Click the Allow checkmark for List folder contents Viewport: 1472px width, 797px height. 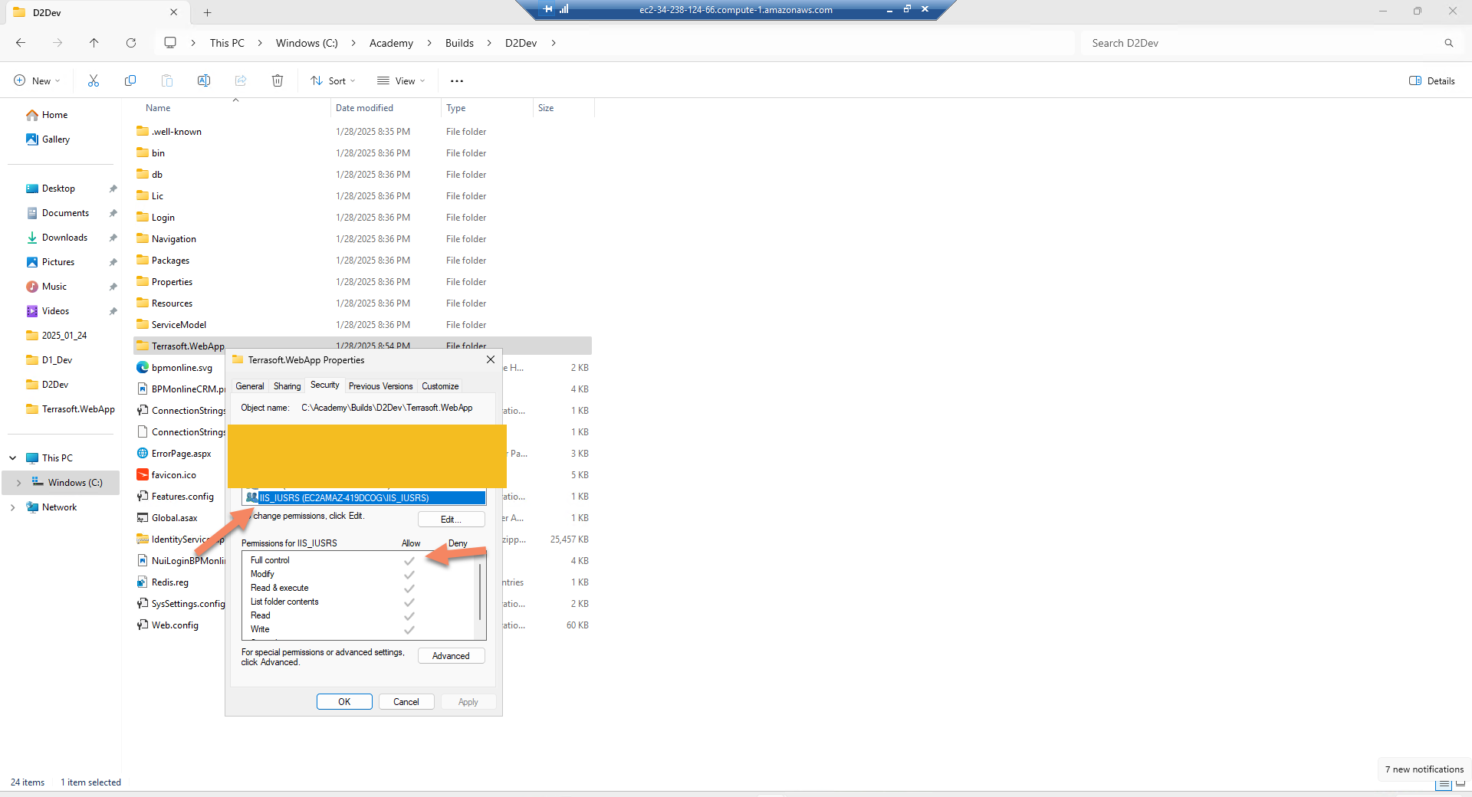pos(409,602)
